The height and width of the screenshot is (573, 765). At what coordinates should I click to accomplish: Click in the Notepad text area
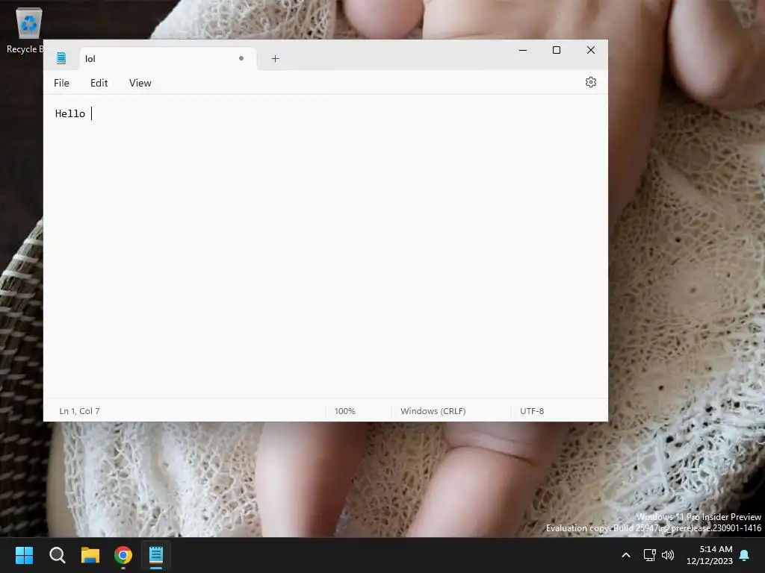[x=326, y=246]
